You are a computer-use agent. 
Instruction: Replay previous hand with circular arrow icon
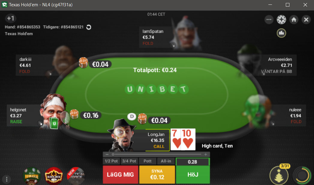pos(89,27)
